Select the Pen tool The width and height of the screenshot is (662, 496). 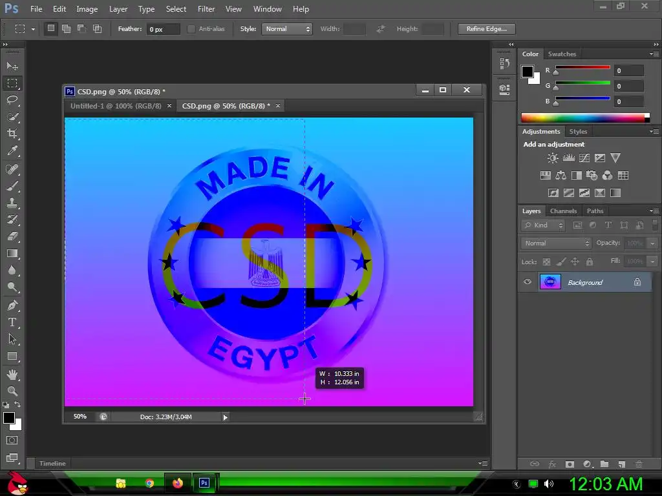12,305
